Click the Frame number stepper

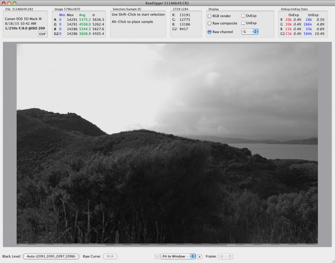coord(226,256)
